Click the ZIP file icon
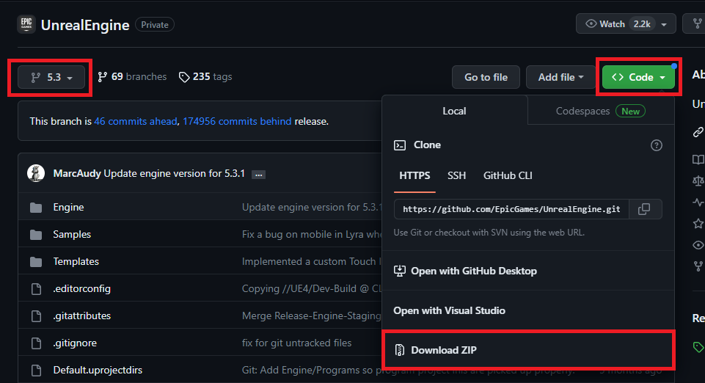This screenshot has width=705, height=383. [400, 350]
